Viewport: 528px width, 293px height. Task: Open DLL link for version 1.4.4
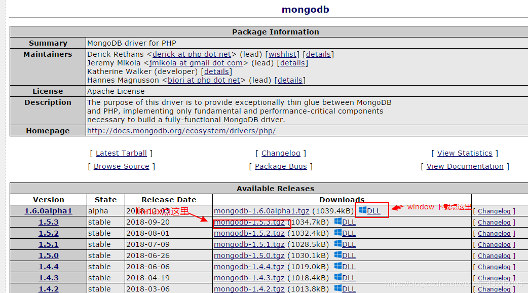[x=349, y=267]
